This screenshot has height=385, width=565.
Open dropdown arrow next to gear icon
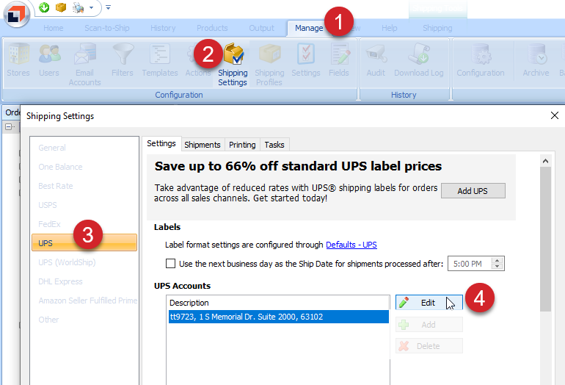(x=92, y=7)
